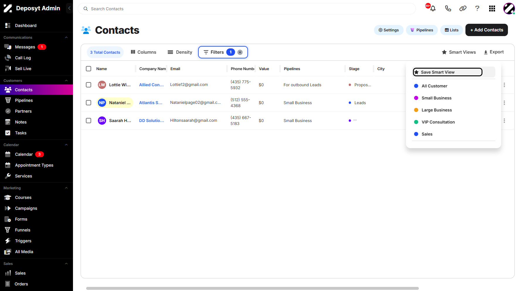Clear the active filter with the x icon
Viewport: 522px width, 291px height.
[x=240, y=52]
